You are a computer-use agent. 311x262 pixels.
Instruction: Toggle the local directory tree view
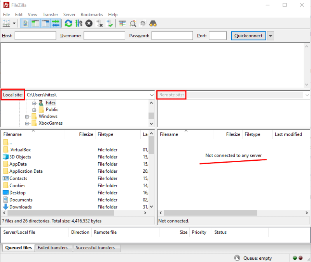(34, 23)
